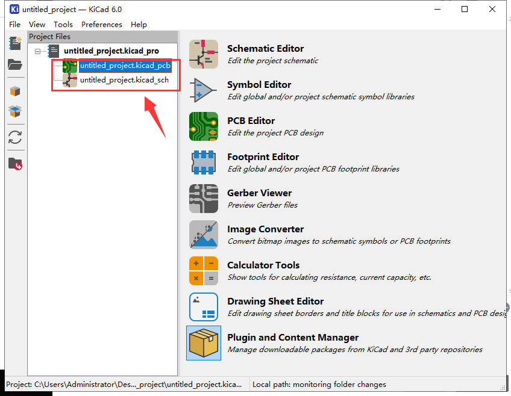Click the Footprint Editor title text
The image size is (511, 396).
pos(263,157)
